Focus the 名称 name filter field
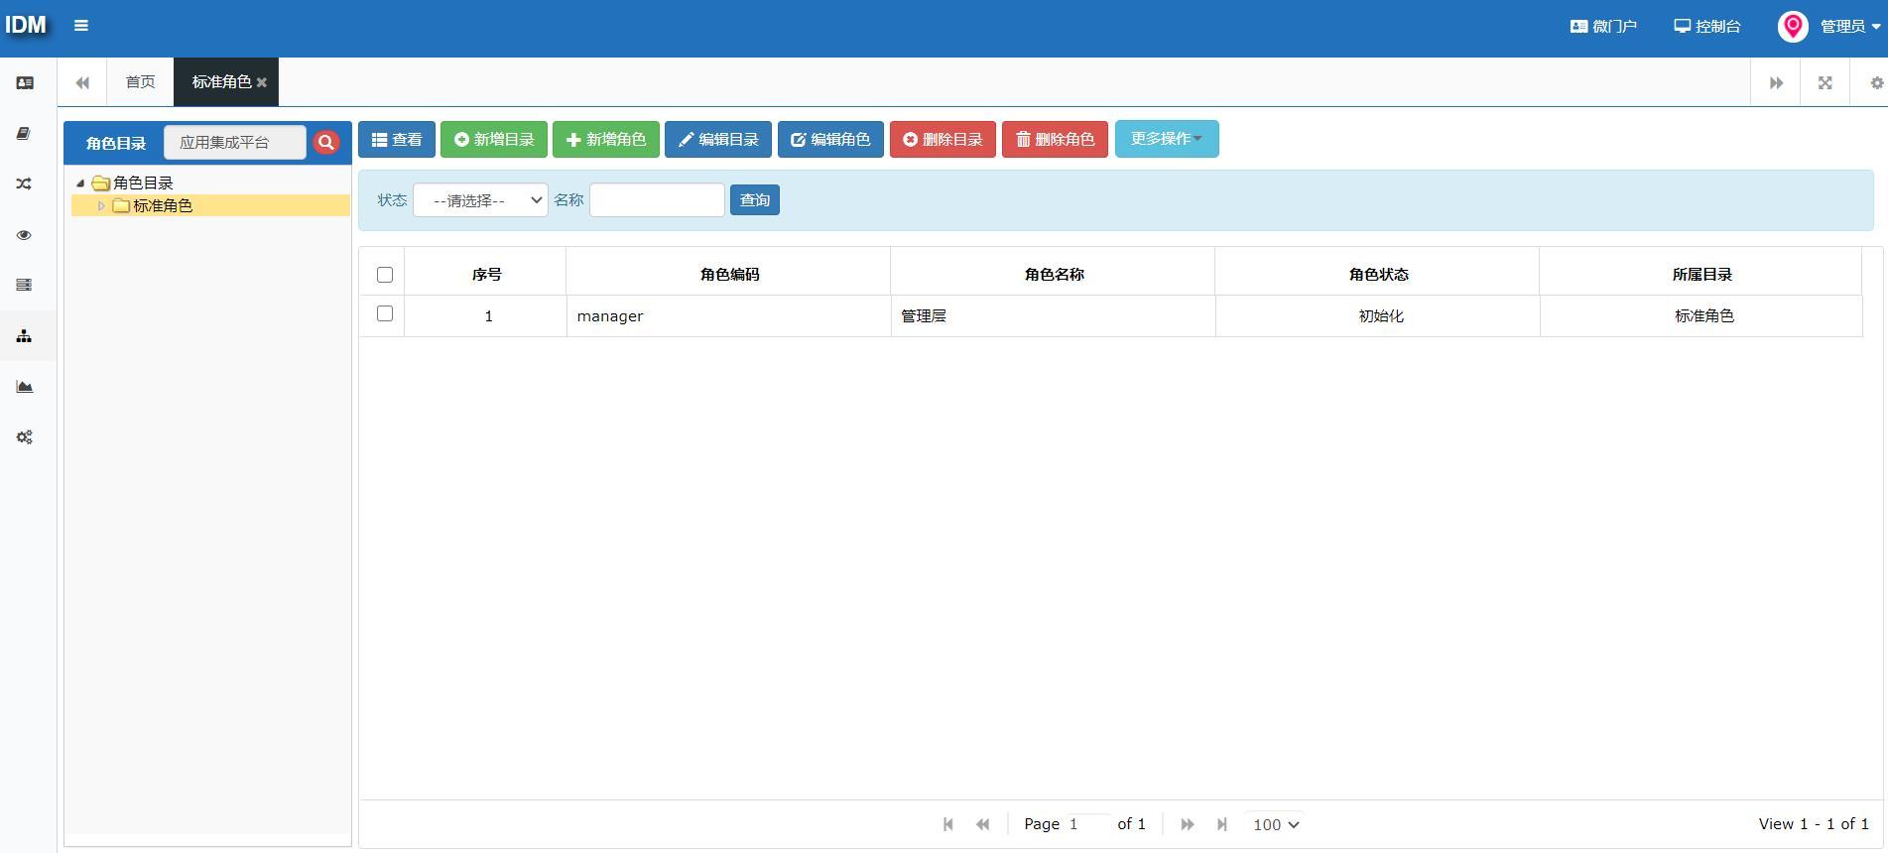The image size is (1888, 853). 657,200
